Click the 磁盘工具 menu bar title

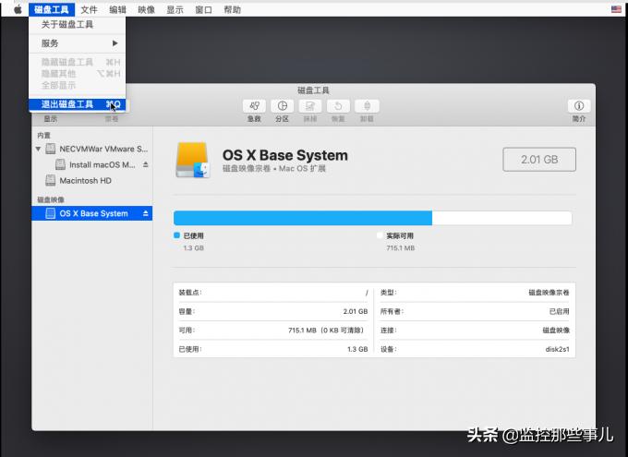coord(52,9)
